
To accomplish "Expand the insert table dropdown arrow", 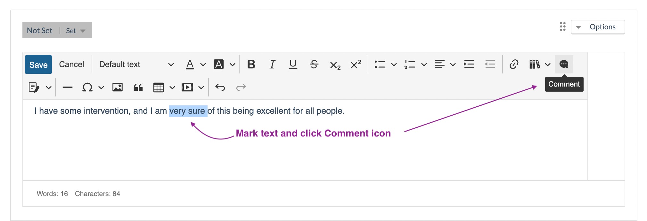I will (x=172, y=88).
